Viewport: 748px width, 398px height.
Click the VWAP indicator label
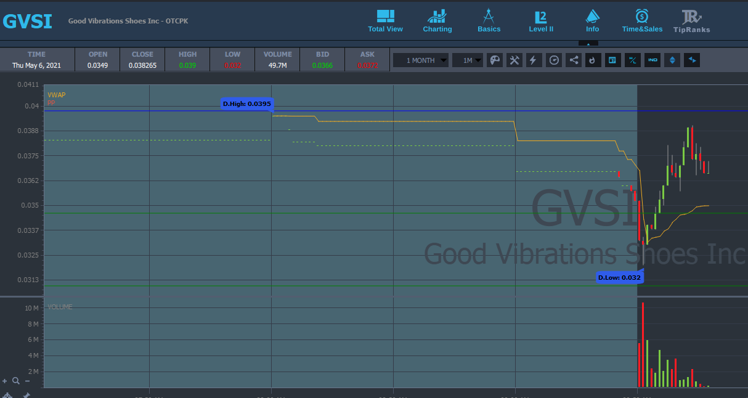(57, 95)
